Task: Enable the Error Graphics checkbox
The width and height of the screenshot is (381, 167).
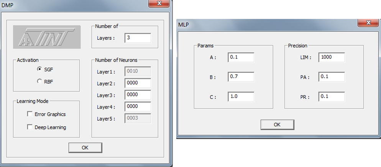Action: [x=30, y=114]
